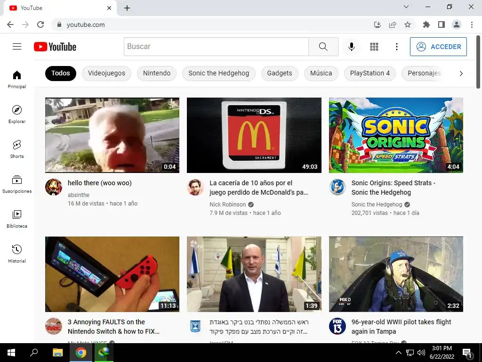Show more category chips with arrow
The image size is (482, 362).
tap(461, 73)
